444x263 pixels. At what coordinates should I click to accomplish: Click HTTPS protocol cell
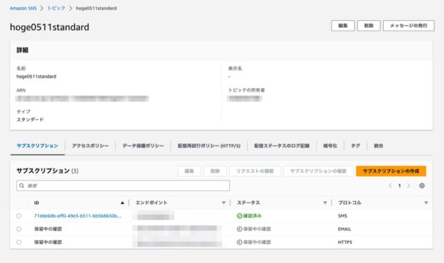click(x=345, y=242)
